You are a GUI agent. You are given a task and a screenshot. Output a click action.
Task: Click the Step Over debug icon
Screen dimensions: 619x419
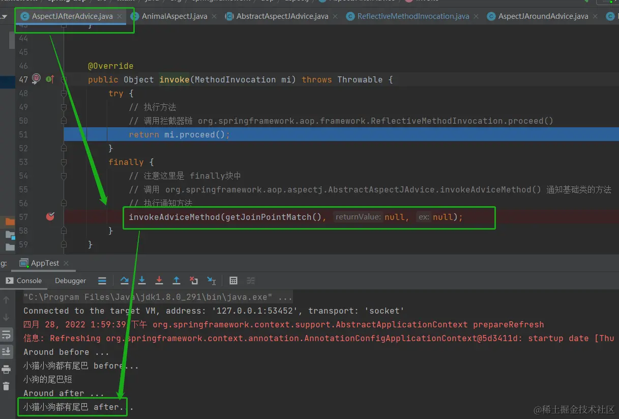coord(125,281)
